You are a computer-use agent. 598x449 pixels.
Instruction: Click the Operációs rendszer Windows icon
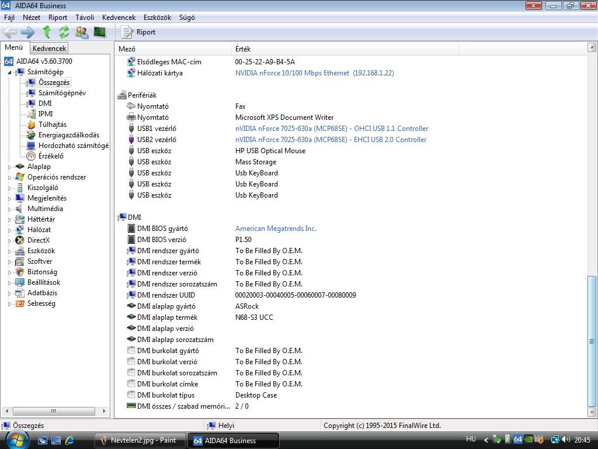(19, 177)
